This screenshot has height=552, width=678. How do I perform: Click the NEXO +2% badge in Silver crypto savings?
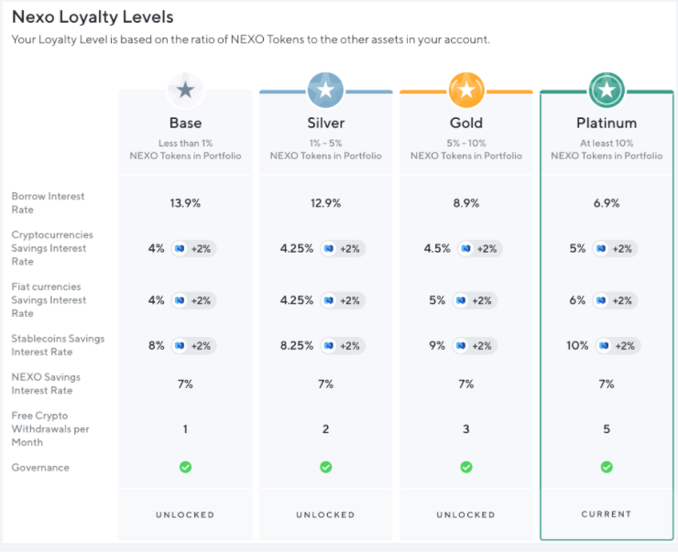click(343, 249)
